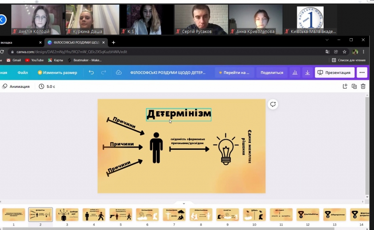Open slide 13 thumbnail
The height and width of the screenshot is (230, 374).
click(335, 215)
